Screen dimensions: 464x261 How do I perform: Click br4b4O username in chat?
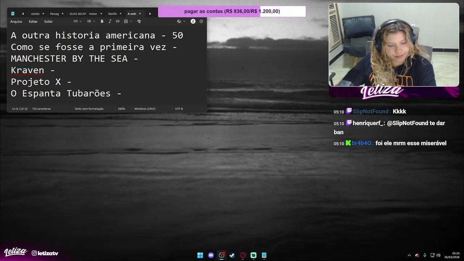point(361,143)
